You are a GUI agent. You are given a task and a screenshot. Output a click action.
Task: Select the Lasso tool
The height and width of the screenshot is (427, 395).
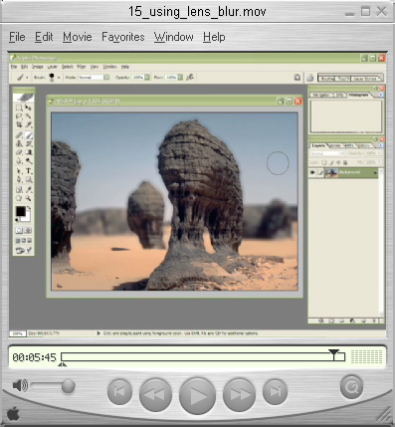coord(19,116)
